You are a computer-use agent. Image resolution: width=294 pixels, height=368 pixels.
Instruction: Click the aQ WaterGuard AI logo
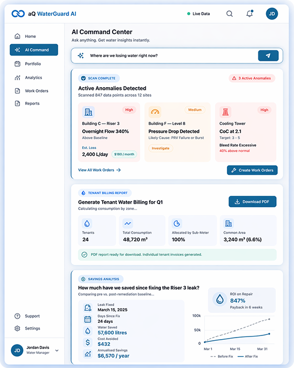44,14
